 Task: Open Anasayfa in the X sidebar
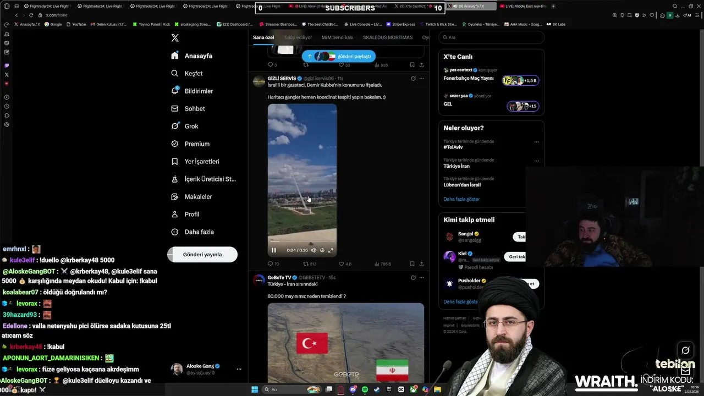click(x=191, y=56)
